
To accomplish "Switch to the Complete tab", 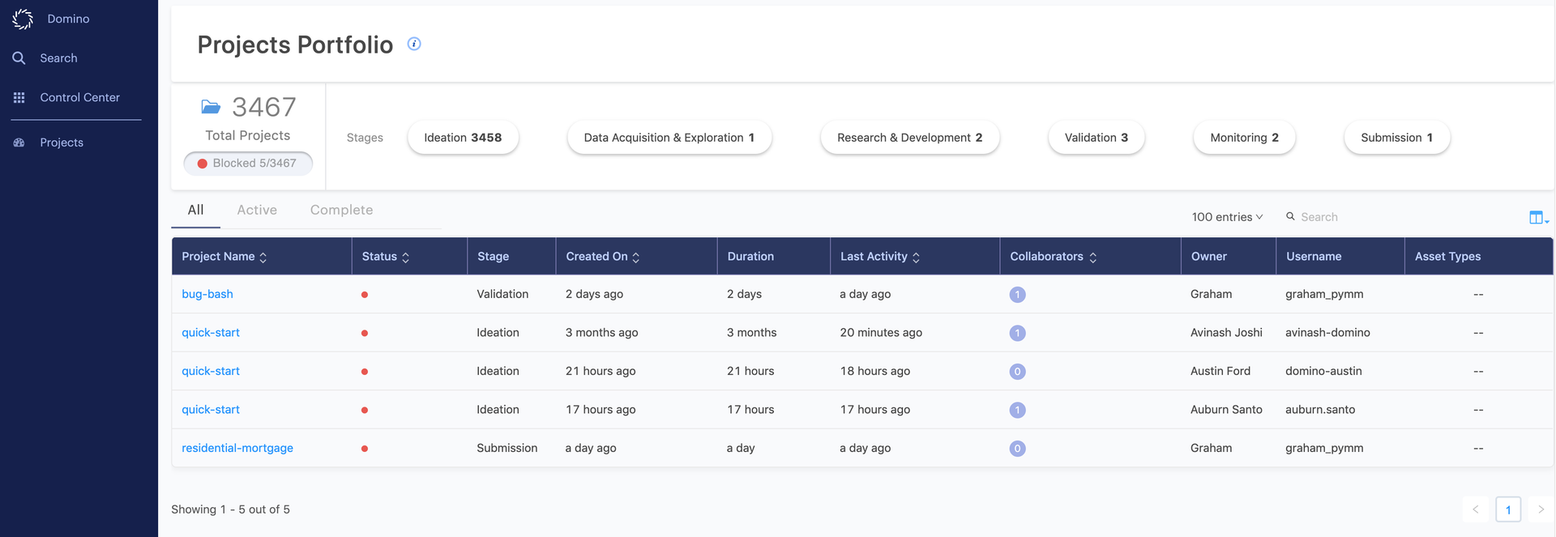I will coord(341,210).
